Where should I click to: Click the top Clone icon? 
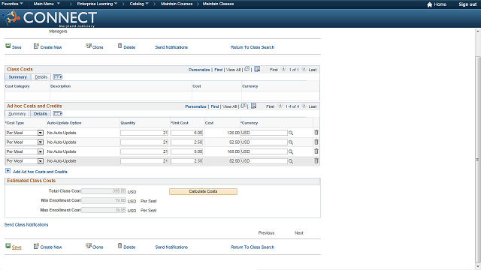click(x=89, y=46)
